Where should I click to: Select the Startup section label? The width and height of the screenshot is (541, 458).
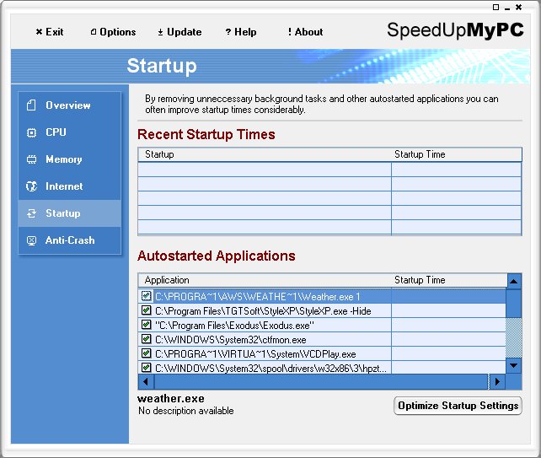tap(63, 213)
